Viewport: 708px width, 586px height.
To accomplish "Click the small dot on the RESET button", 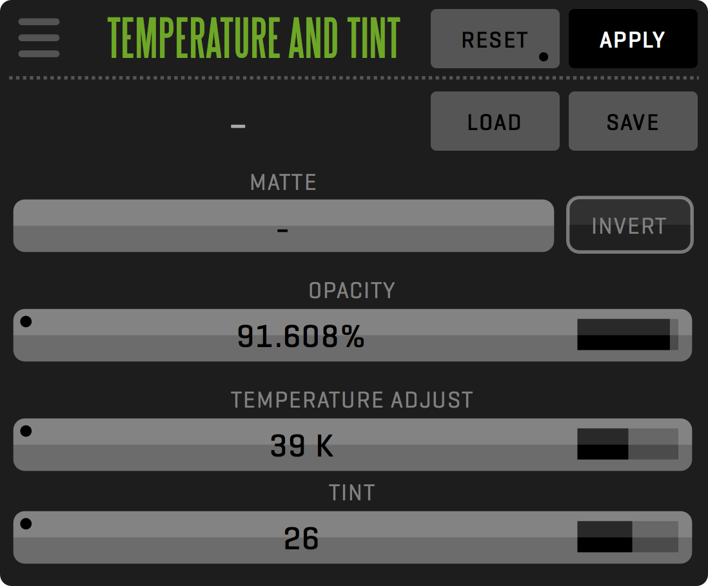I will coord(544,57).
